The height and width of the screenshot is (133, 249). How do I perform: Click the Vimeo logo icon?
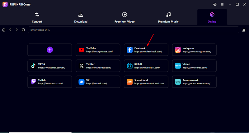(178, 66)
